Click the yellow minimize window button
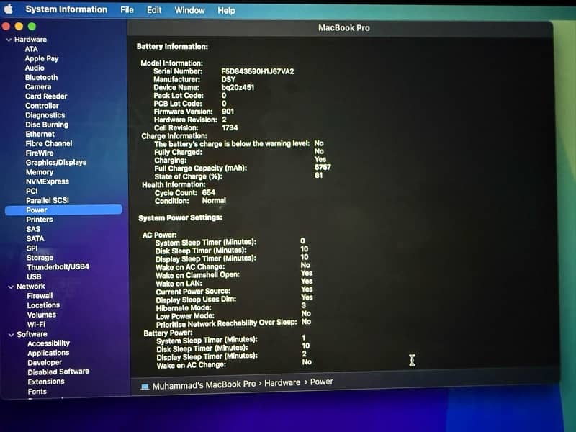576x432 pixels. click(x=19, y=26)
